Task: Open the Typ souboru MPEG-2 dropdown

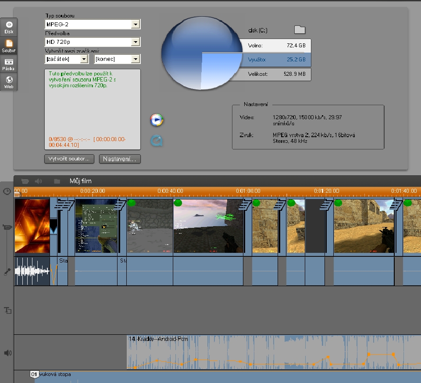Action: [136, 25]
